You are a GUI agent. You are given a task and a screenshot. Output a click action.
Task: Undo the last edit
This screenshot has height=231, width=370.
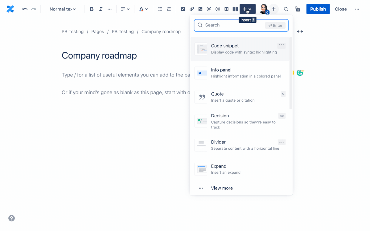[x=25, y=9]
